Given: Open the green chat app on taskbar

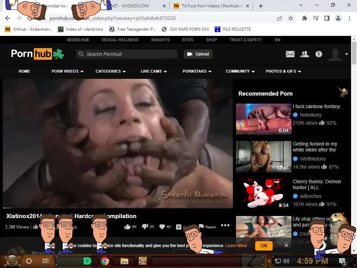Looking at the screenshot, I should tap(87, 261).
